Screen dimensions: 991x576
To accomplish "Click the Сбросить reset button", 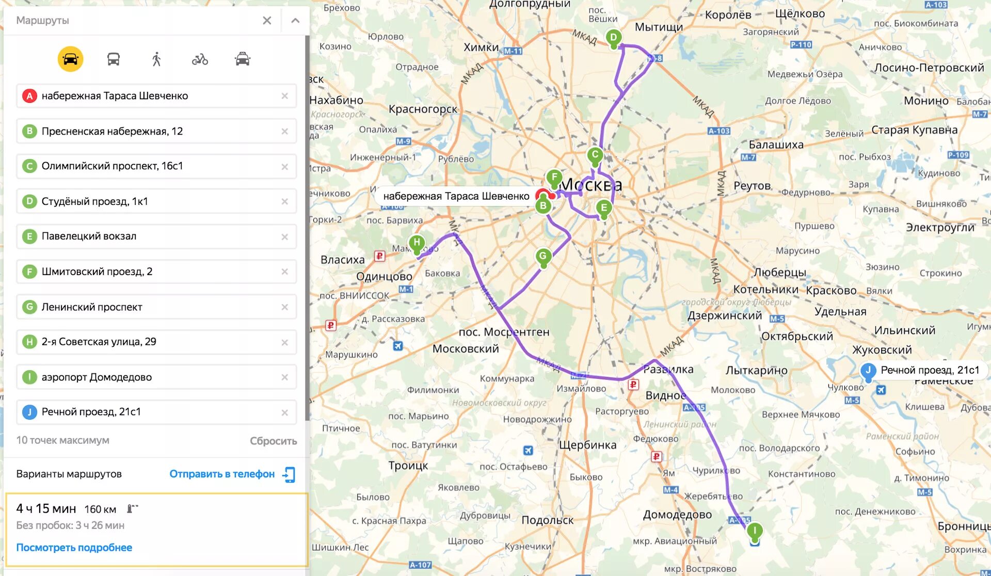I will pos(273,441).
